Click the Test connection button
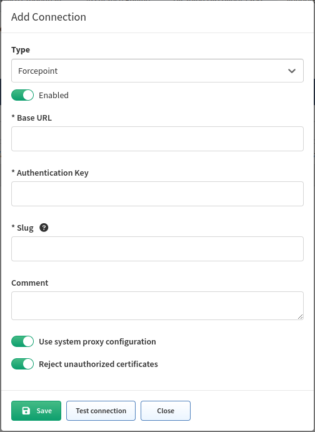315x432 pixels. tap(101, 411)
